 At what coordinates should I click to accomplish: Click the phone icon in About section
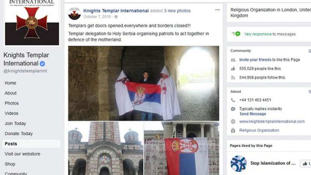[x=233, y=100]
